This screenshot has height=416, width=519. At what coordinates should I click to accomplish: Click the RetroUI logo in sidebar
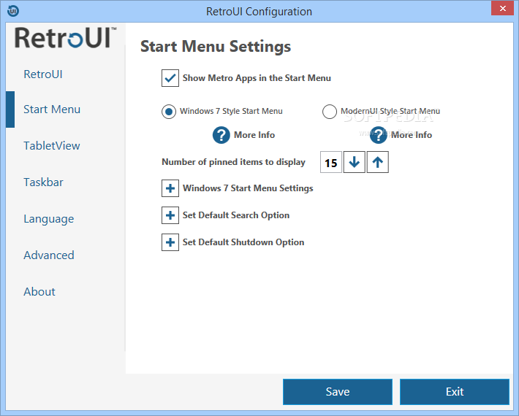pos(65,38)
